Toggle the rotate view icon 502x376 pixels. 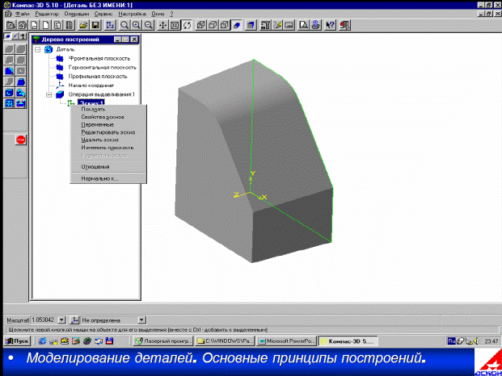pyautogui.click(x=187, y=25)
